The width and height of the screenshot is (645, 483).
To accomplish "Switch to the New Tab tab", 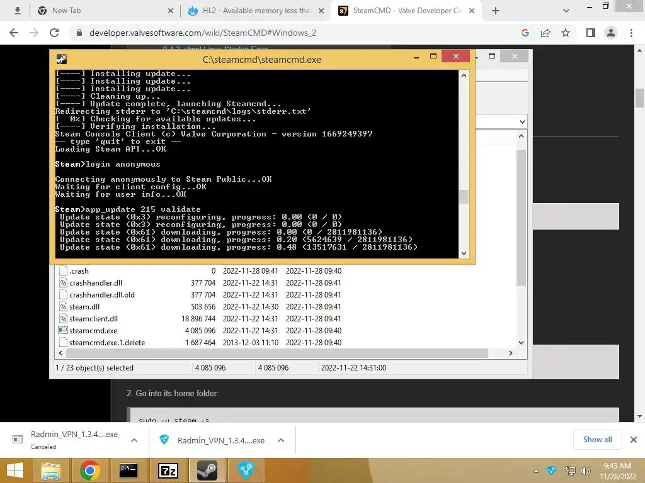I will click(105, 11).
